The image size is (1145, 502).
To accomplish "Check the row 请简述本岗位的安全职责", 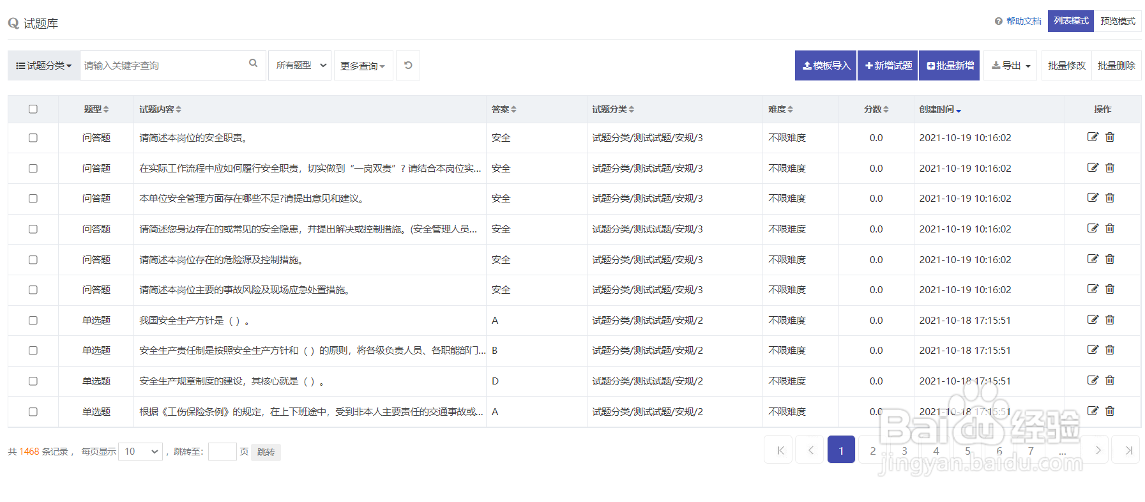I will click(33, 138).
